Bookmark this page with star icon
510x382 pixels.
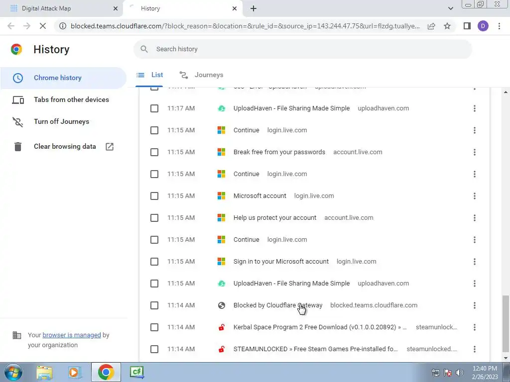point(447,26)
